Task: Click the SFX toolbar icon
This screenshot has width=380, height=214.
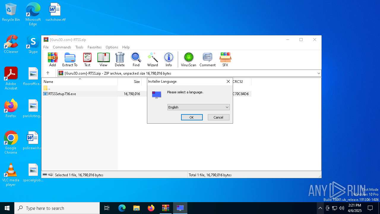Action: point(225,59)
